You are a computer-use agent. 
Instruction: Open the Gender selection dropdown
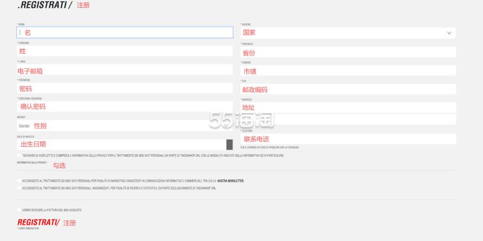click(124, 126)
